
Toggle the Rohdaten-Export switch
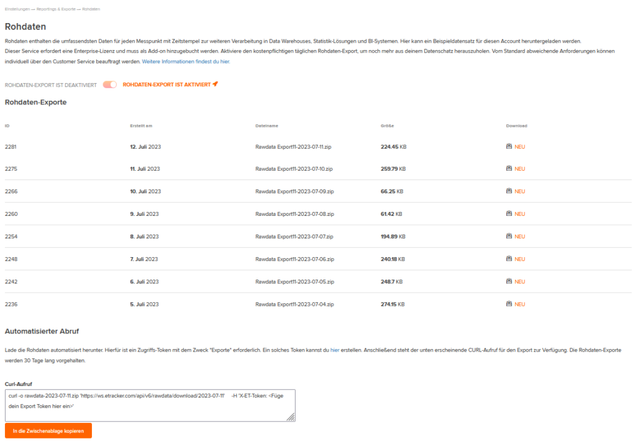click(110, 84)
